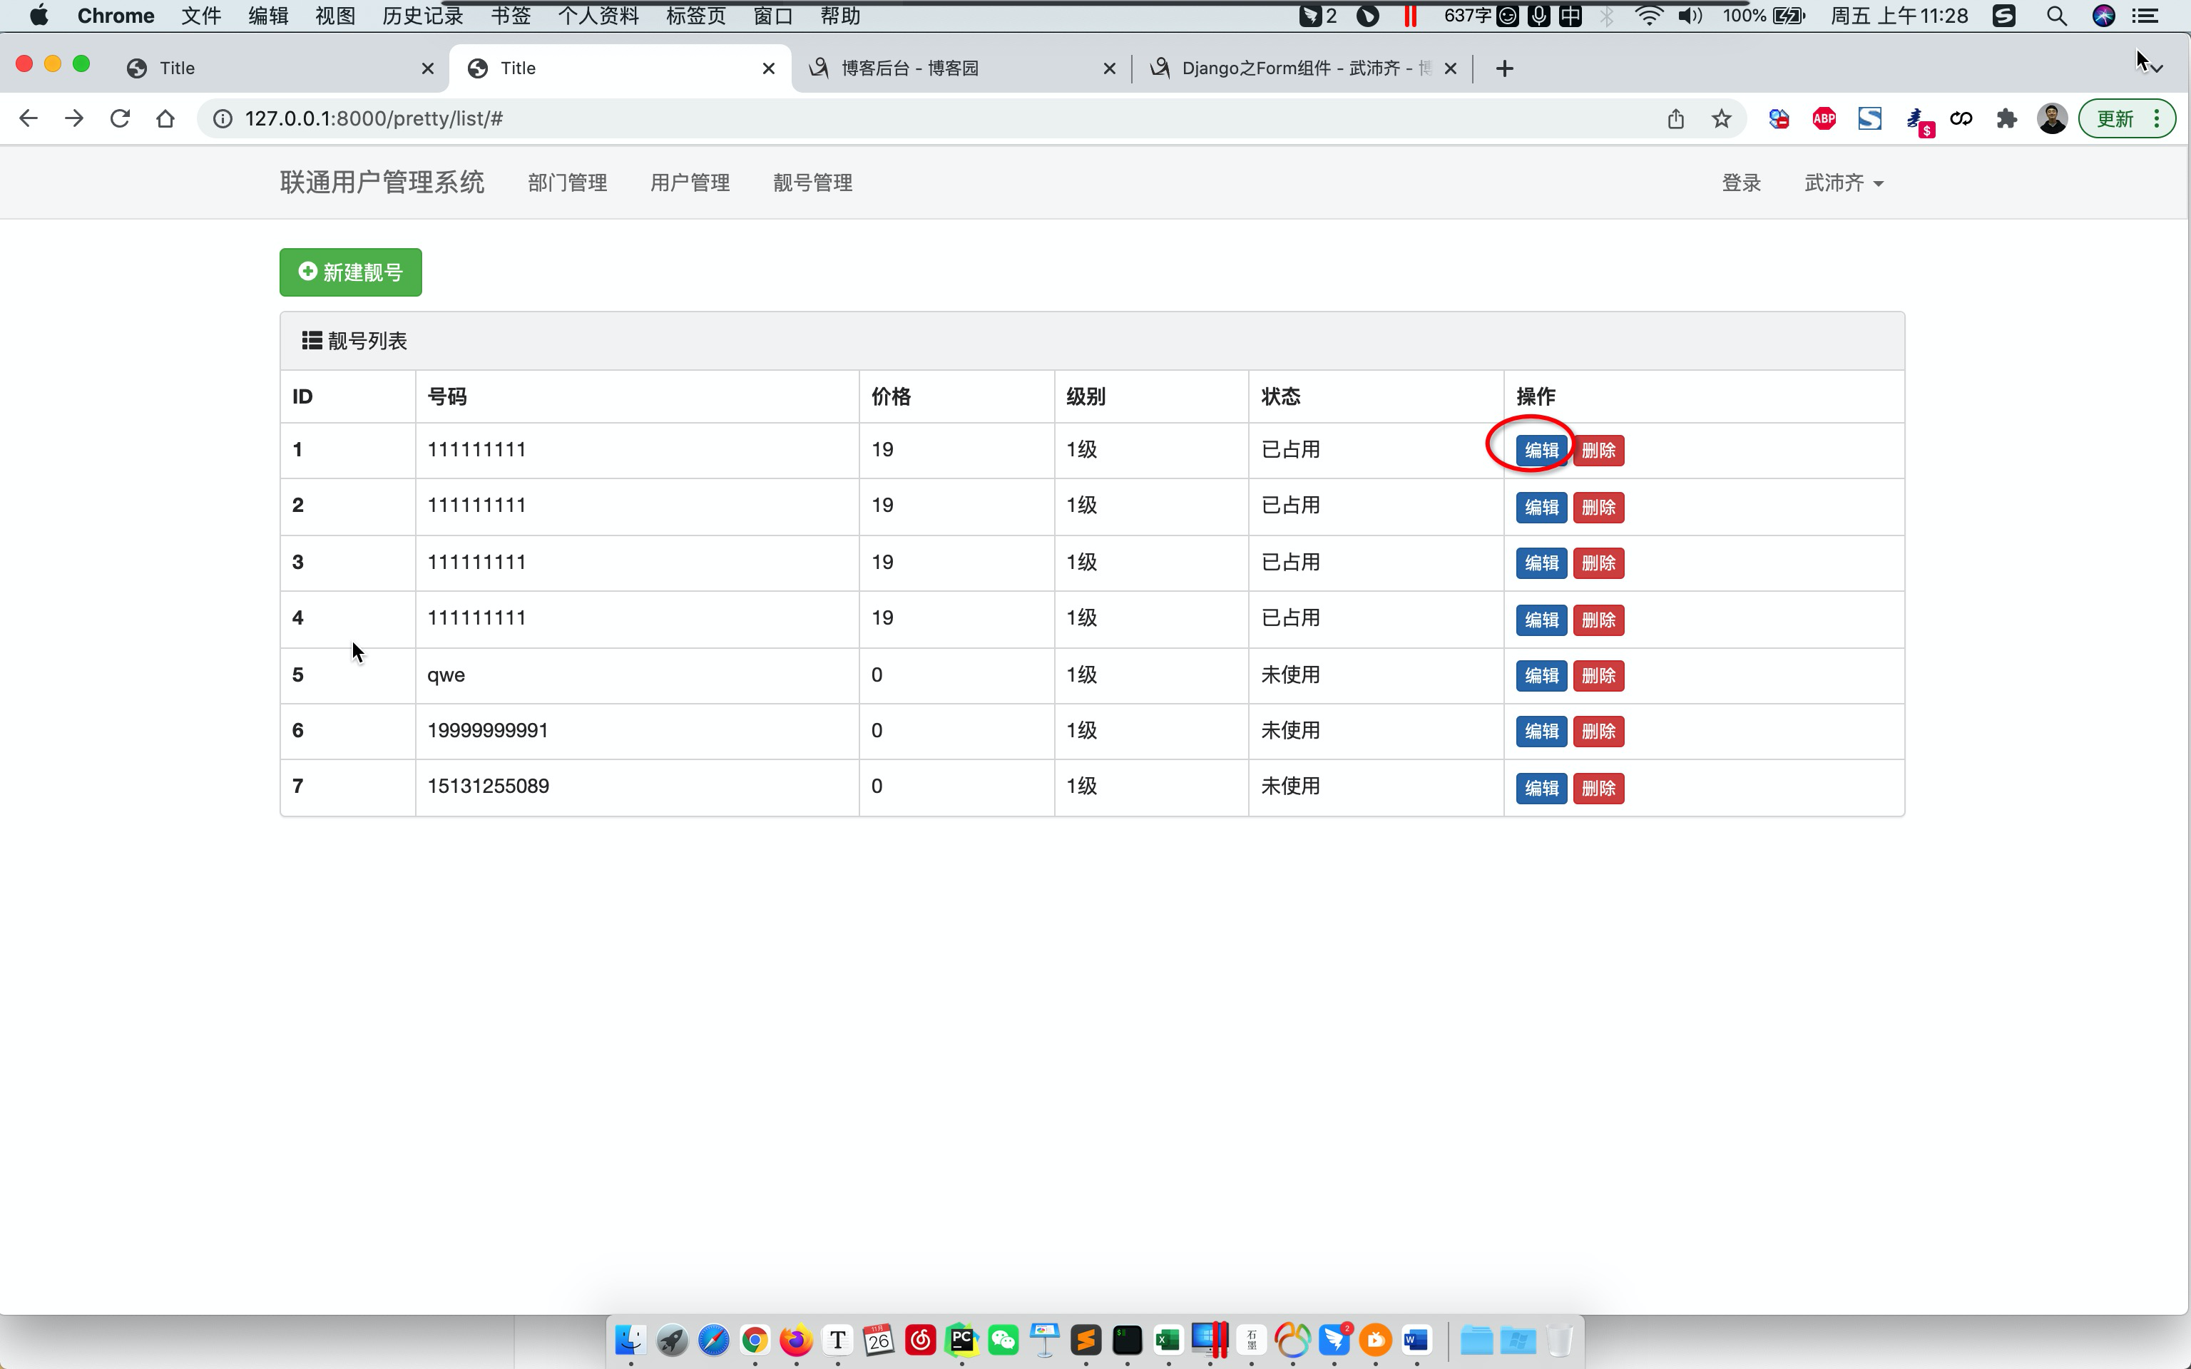Open the Adblock Plus extension icon
Viewport: 2191px width, 1369px height.
pyautogui.click(x=1824, y=118)
